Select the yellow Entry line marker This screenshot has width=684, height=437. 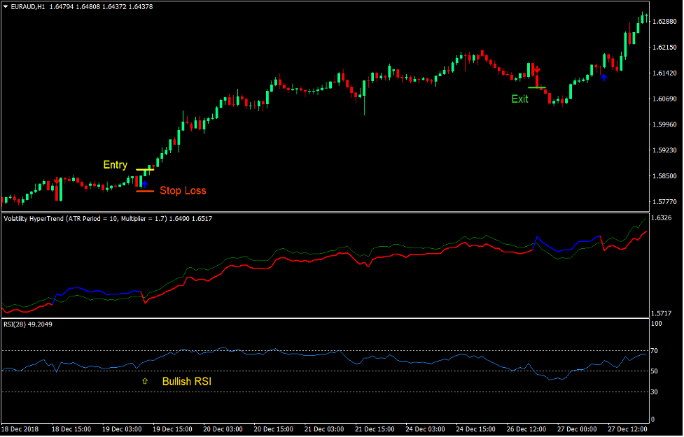coord(145,169)
